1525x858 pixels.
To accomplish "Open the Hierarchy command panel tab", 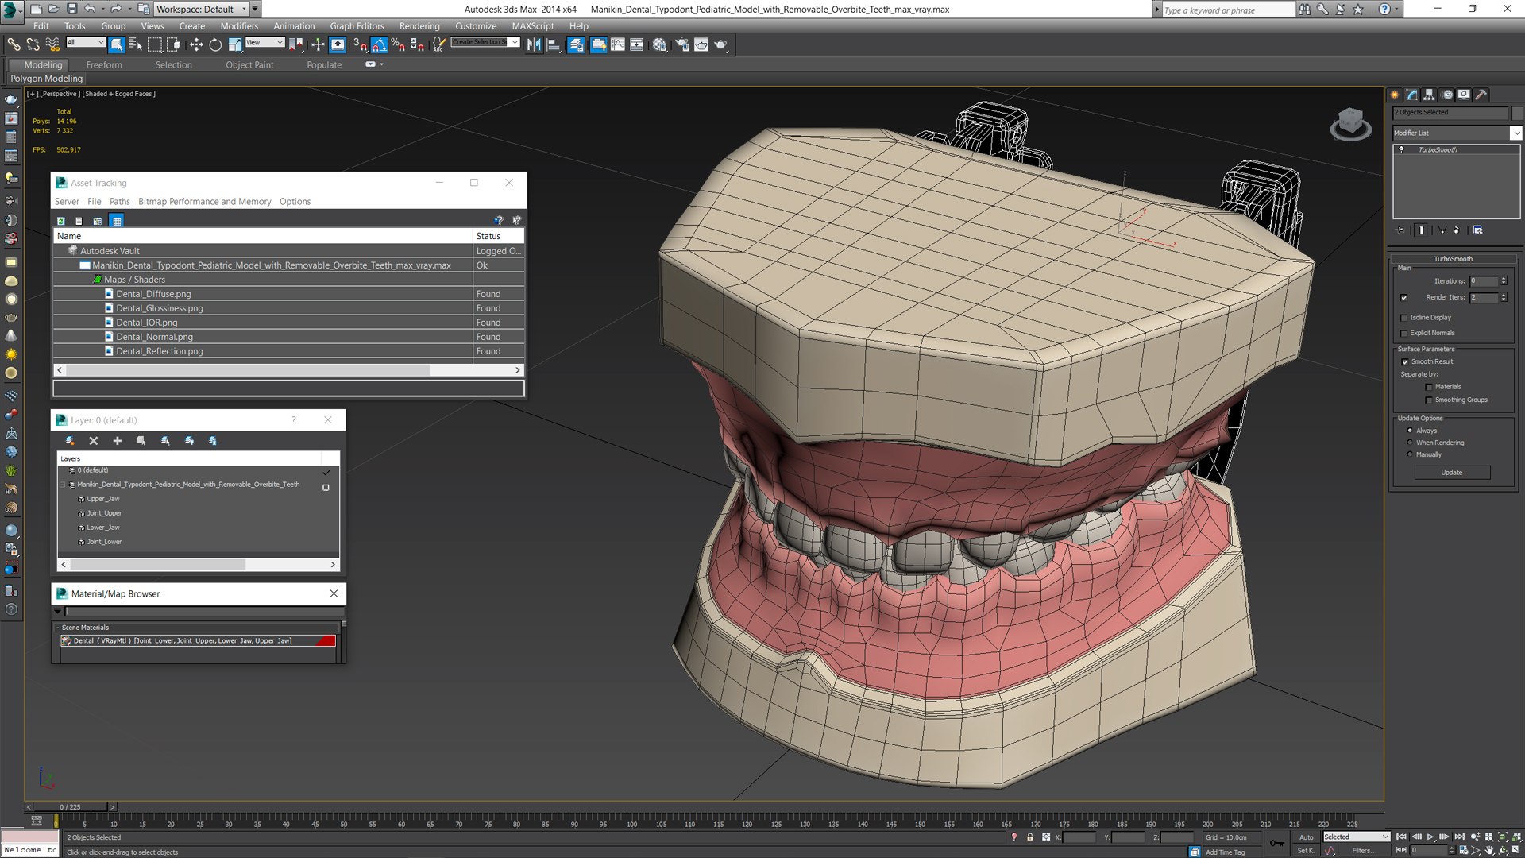I will (1429, 95).
